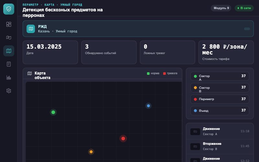Click the 15.03.2025 date card

[50, 52]
